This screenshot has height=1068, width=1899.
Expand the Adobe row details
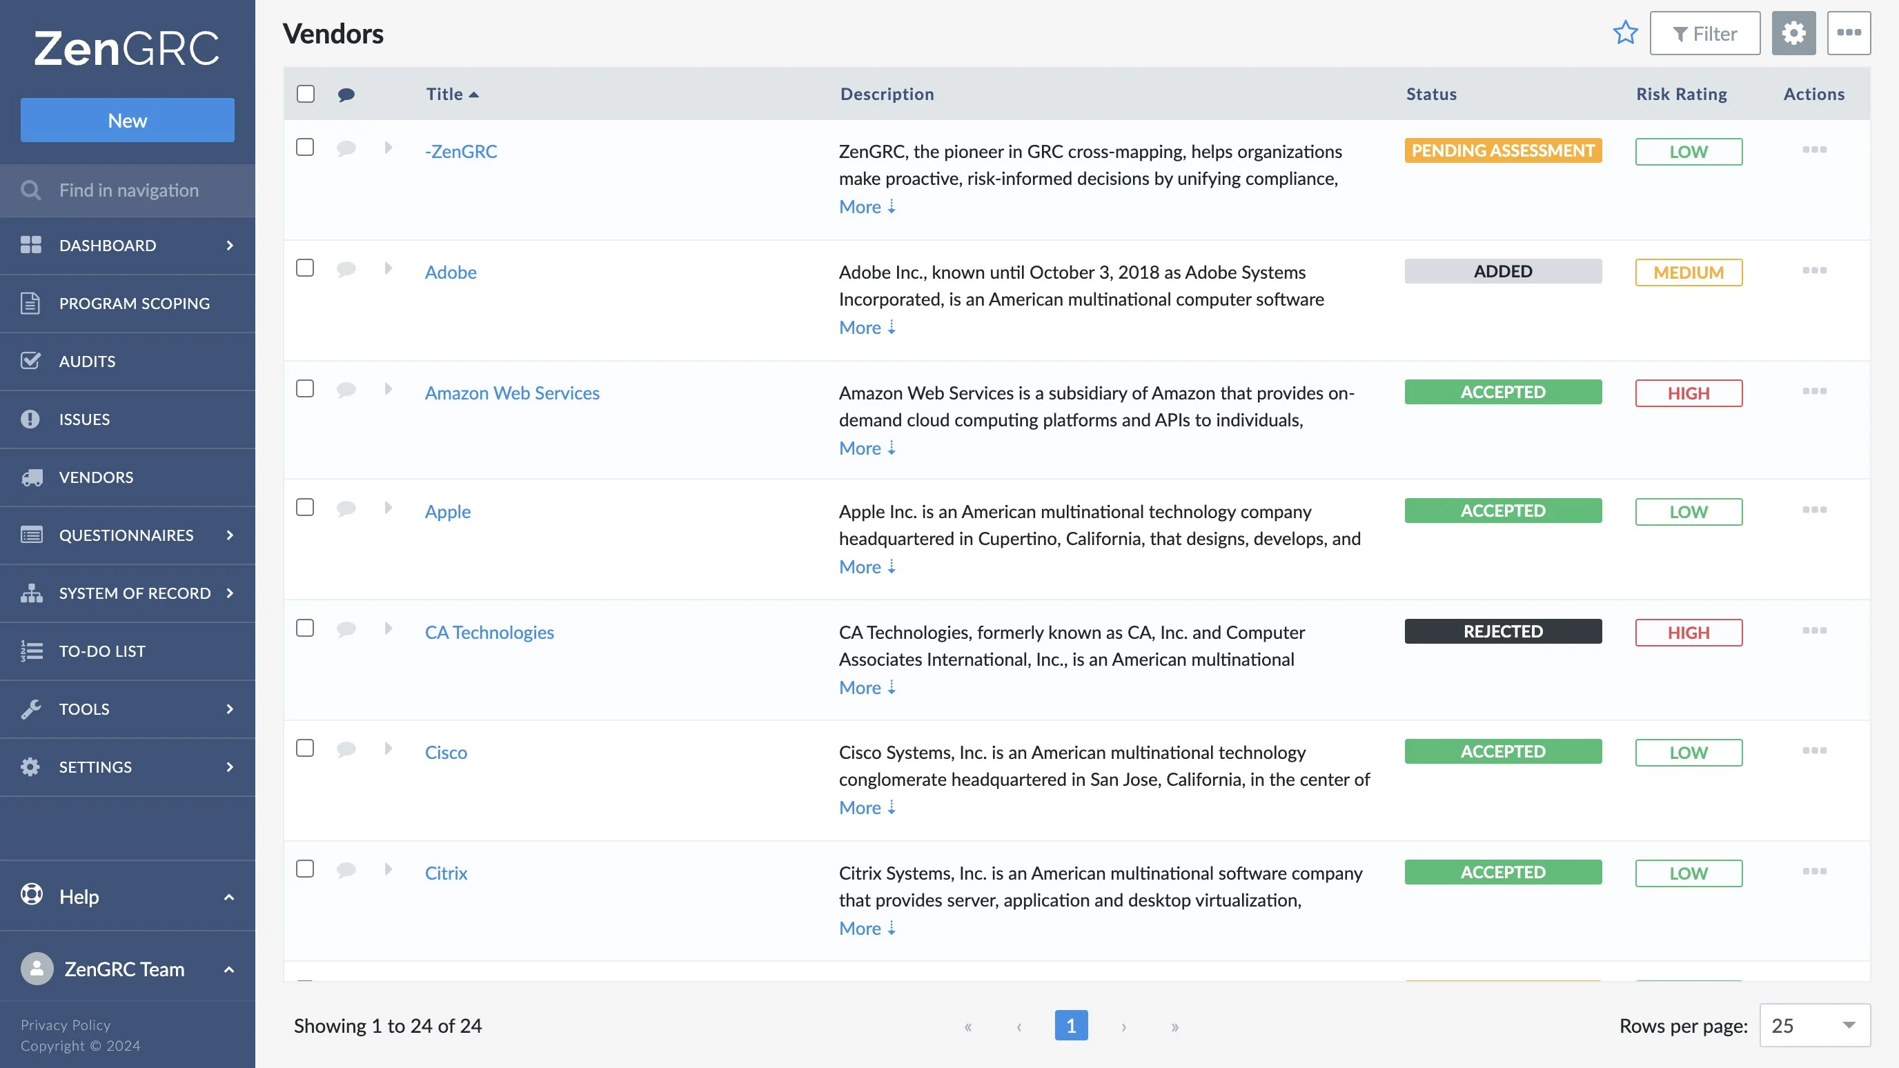[x=388, y=268]
